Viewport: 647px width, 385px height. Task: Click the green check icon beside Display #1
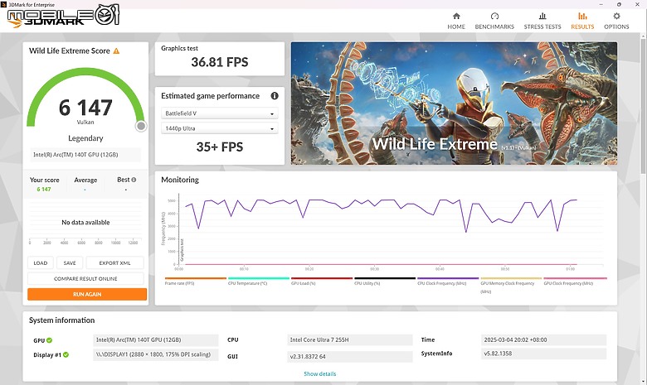[66, 354]
